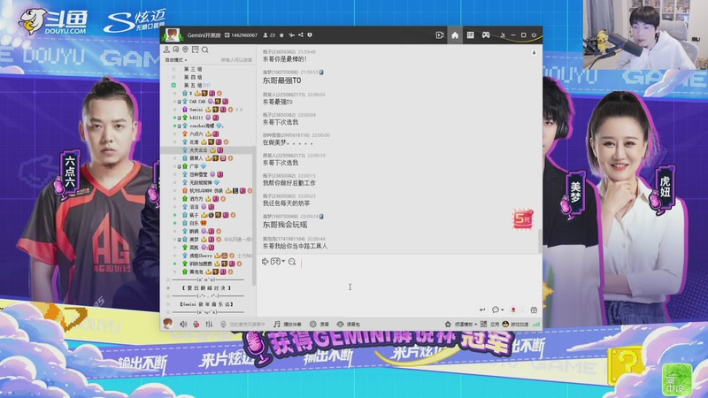
Task: Click the channel template home icon
Action: pyautogui.click(x=448, y=324)
